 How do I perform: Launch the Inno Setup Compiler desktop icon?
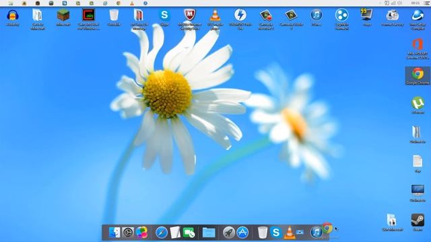coord(418,15)
